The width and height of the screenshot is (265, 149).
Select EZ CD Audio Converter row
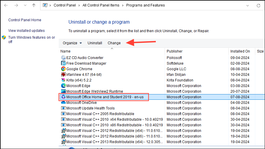coord(162,58)
